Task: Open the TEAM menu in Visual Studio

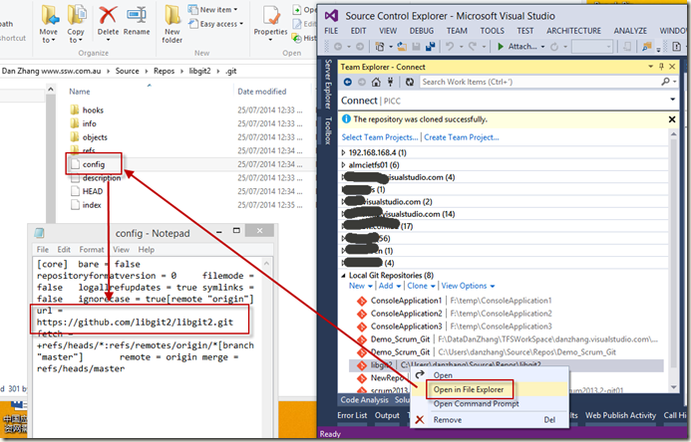Action: pyautogui.click(x=457, y=31)
